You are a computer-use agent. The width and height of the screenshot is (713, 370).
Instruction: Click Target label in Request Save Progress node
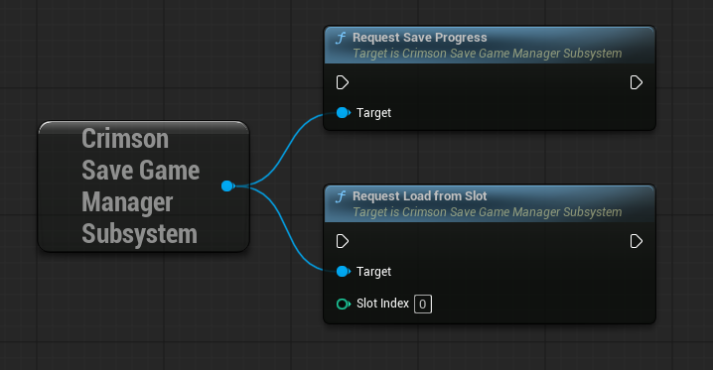coord(373,113)
